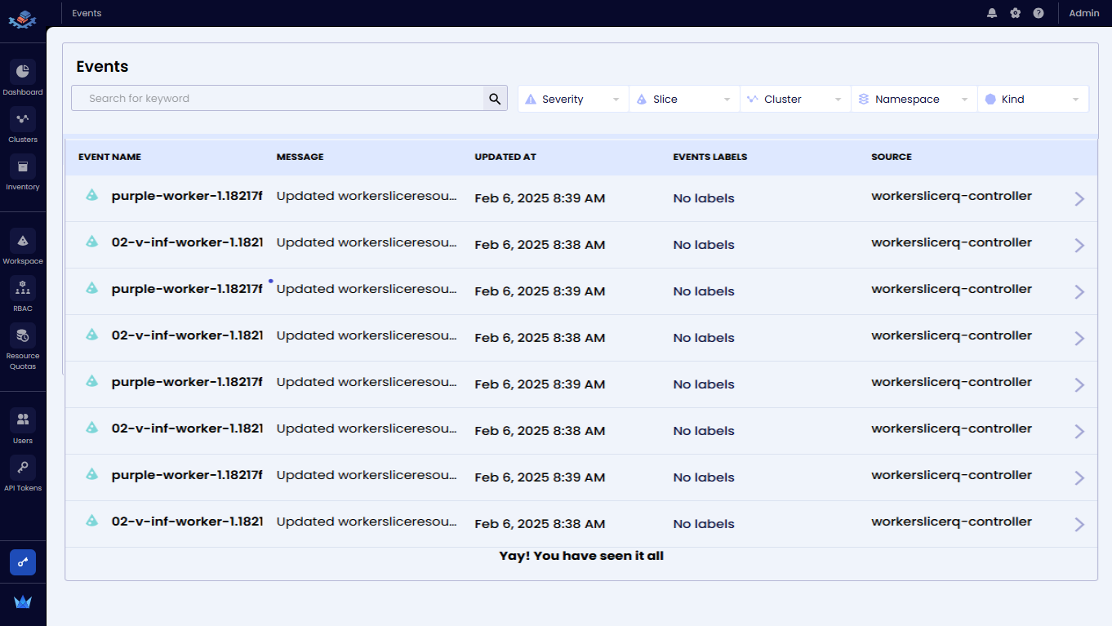Open the Slice filter dropdown
Image resolution: width=1112 pixels, height=626 pixels.
tap(684, 99)
